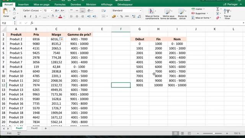Apply fill color with paint bucket
This screenshot has height=138, width=245.
[x=53, y=16]
